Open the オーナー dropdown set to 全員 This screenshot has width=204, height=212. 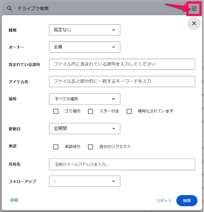tap(84, 47)
